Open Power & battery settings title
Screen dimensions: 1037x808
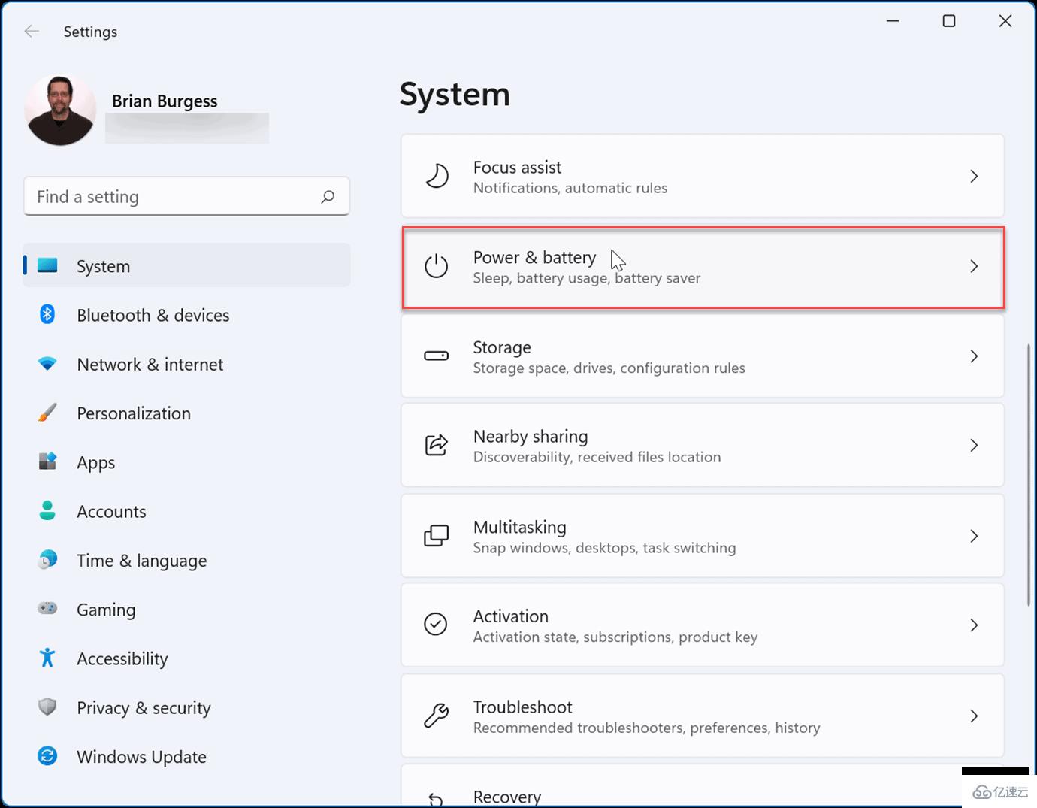[x=534, y=257]
